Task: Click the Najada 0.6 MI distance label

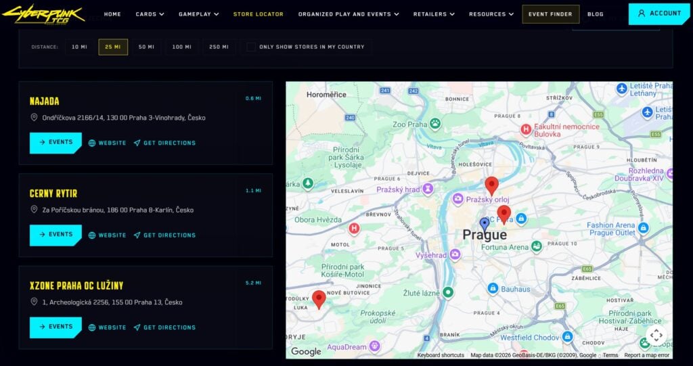Action: 253,99
